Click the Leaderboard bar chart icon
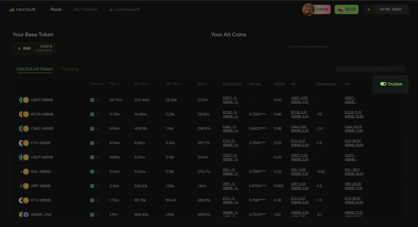 click(x=111, y=9)
